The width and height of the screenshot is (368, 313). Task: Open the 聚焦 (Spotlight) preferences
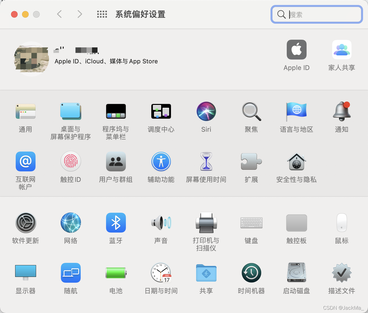251,111
